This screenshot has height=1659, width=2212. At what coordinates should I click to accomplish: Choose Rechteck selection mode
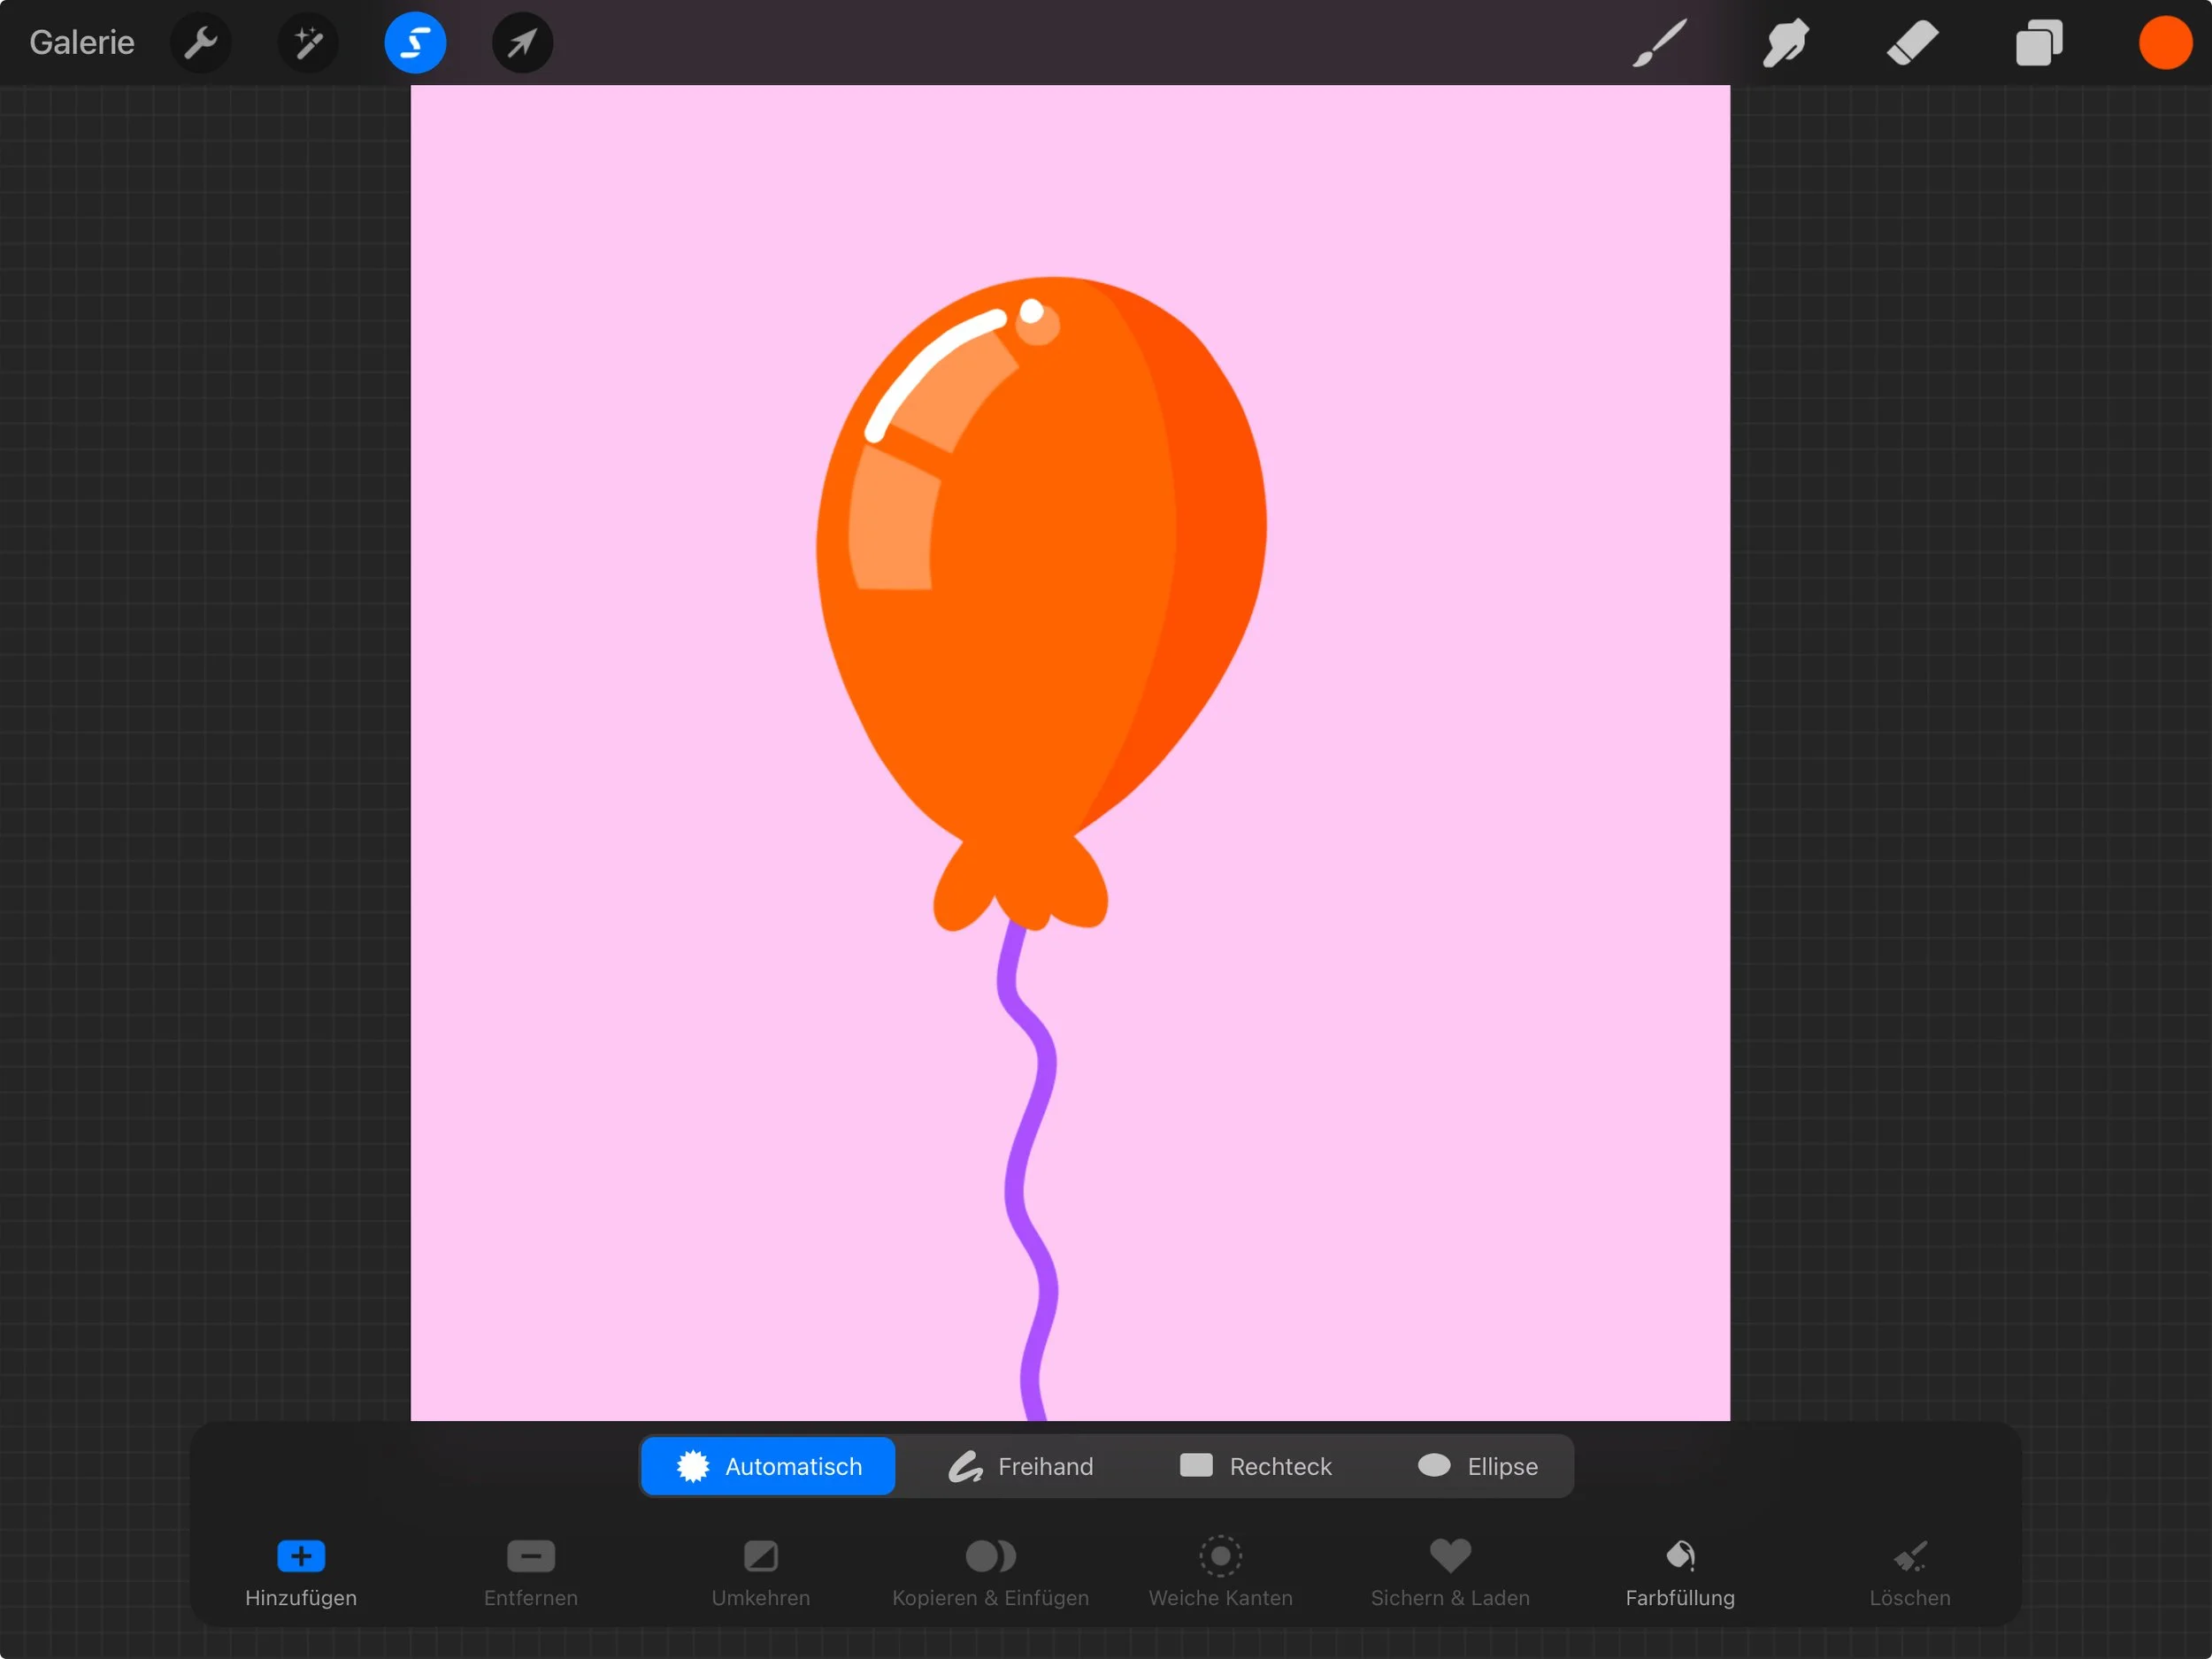(x=1256, y=1466)
